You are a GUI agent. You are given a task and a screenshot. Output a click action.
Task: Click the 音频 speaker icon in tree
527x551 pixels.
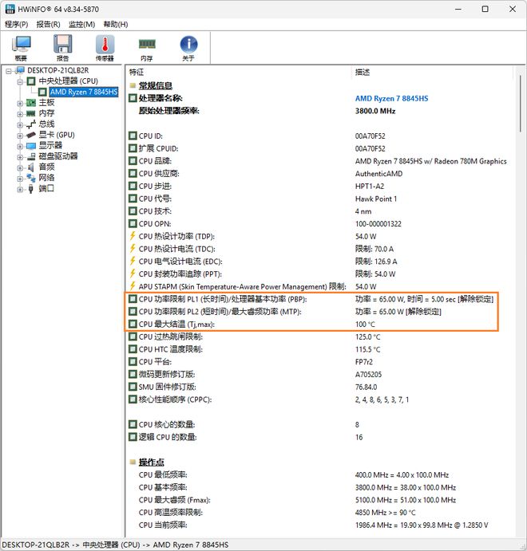(31, 167)
